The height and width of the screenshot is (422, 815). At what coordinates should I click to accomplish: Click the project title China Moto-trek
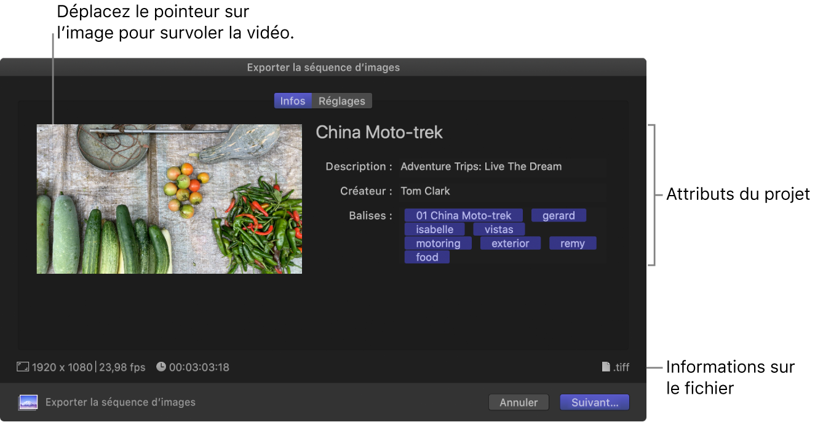tap(379, 132)
